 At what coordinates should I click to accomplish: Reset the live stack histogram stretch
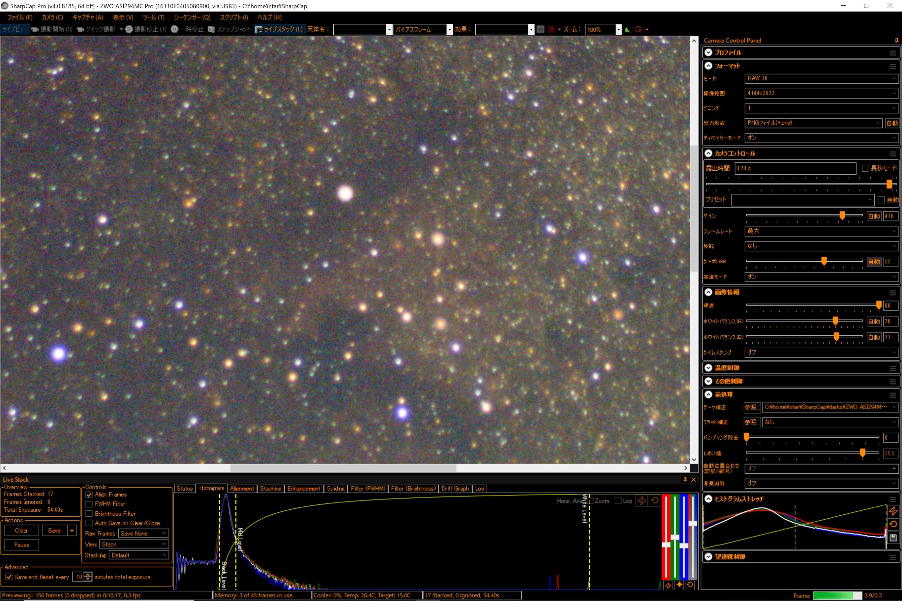pyautogui.click(x=655, y=501)
